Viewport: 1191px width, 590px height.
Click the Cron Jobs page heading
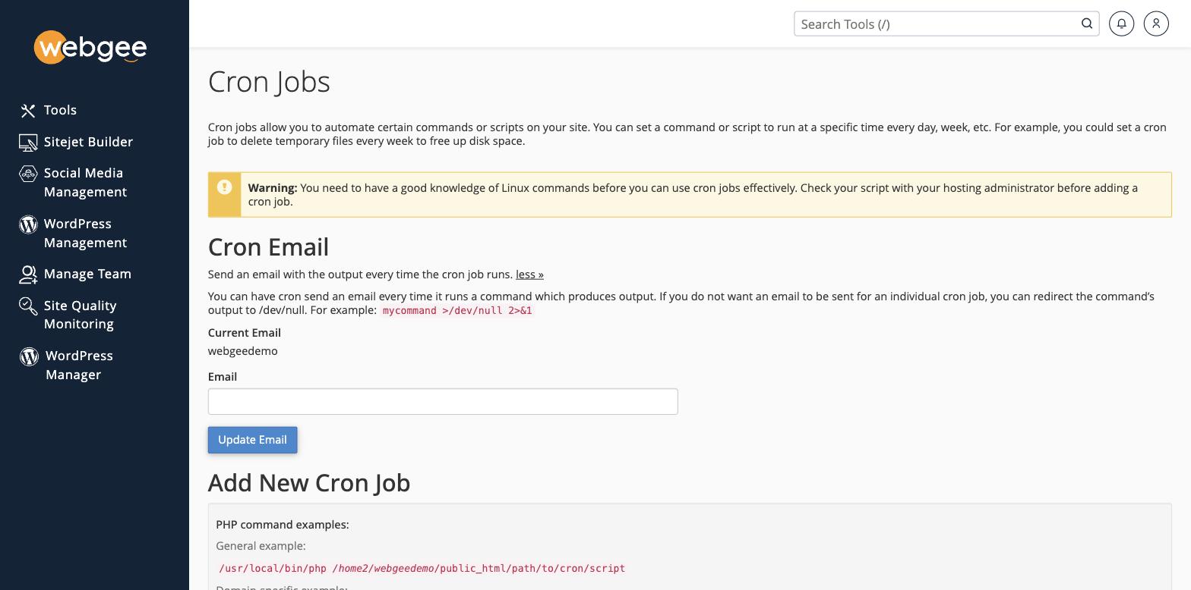(269, 82)
